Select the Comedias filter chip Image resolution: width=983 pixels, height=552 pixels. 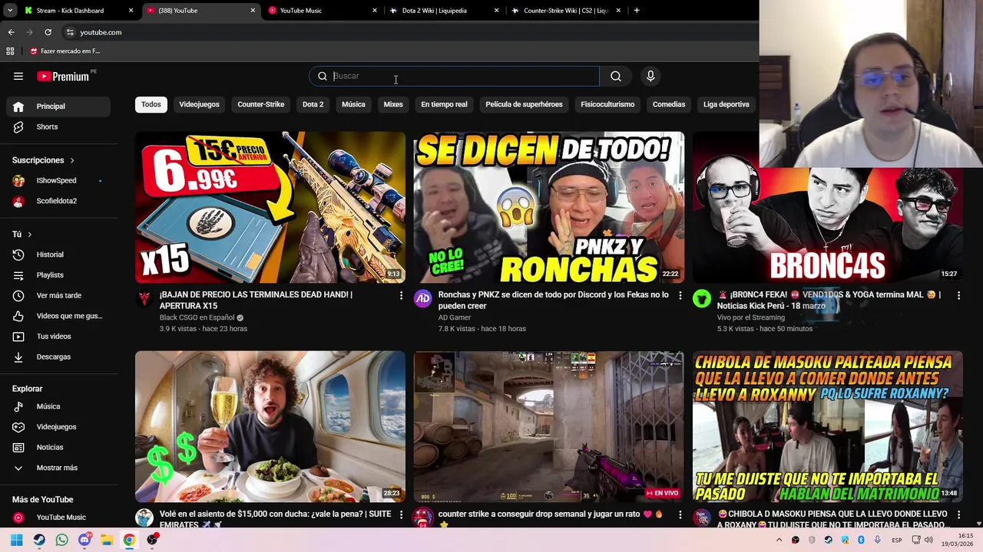coord(669,104)
